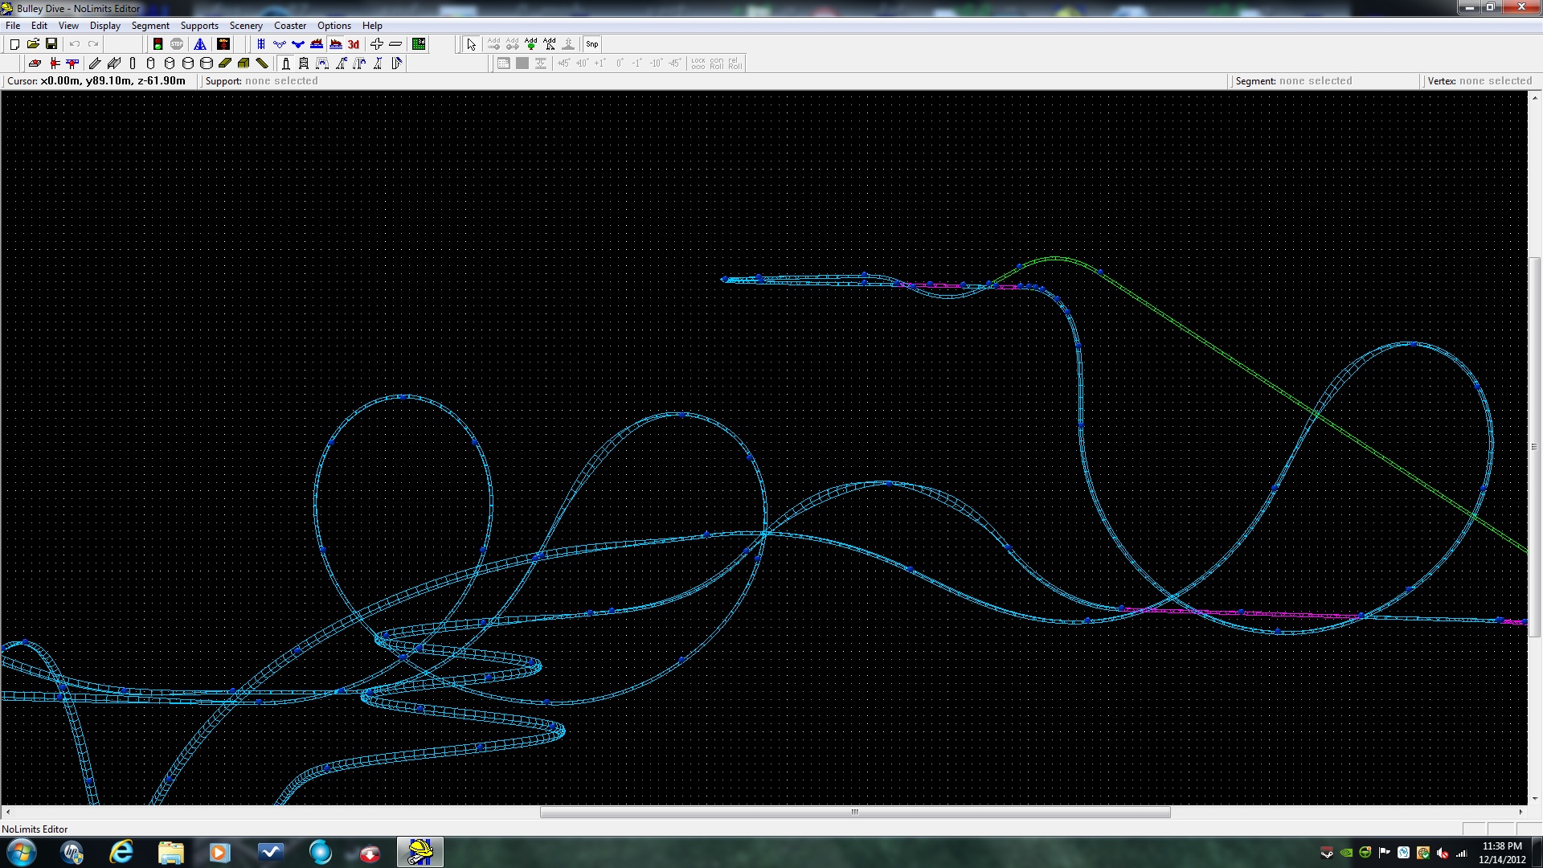Click the vertical scrollbar thumb
This screenshot has width=1543, height=868.
1534,447
